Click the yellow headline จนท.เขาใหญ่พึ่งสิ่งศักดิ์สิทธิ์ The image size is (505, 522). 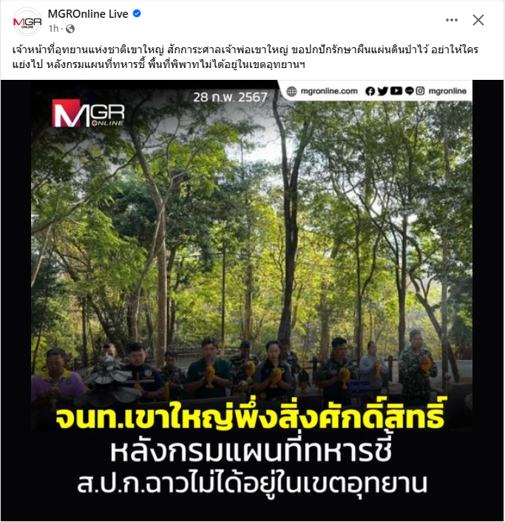click(250, 418)
